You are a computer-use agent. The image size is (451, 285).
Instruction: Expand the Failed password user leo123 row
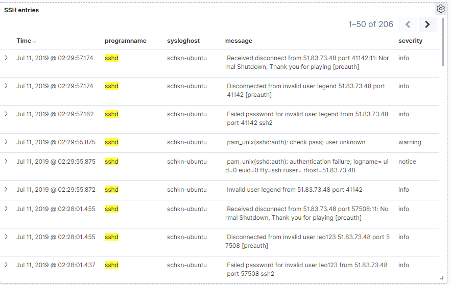(6, 265)
